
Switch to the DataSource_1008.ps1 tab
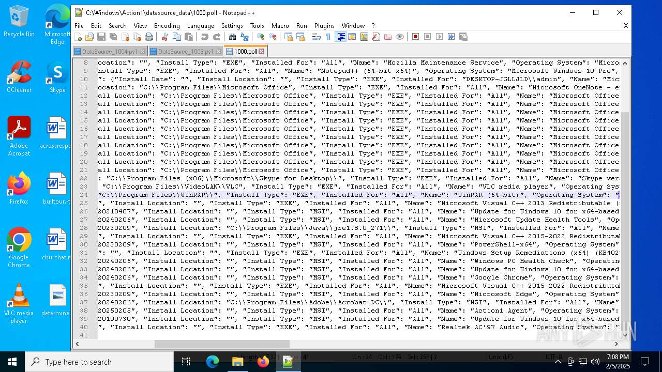point(186,52)
